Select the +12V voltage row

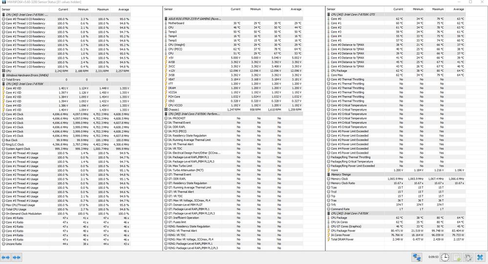[233, 71]
